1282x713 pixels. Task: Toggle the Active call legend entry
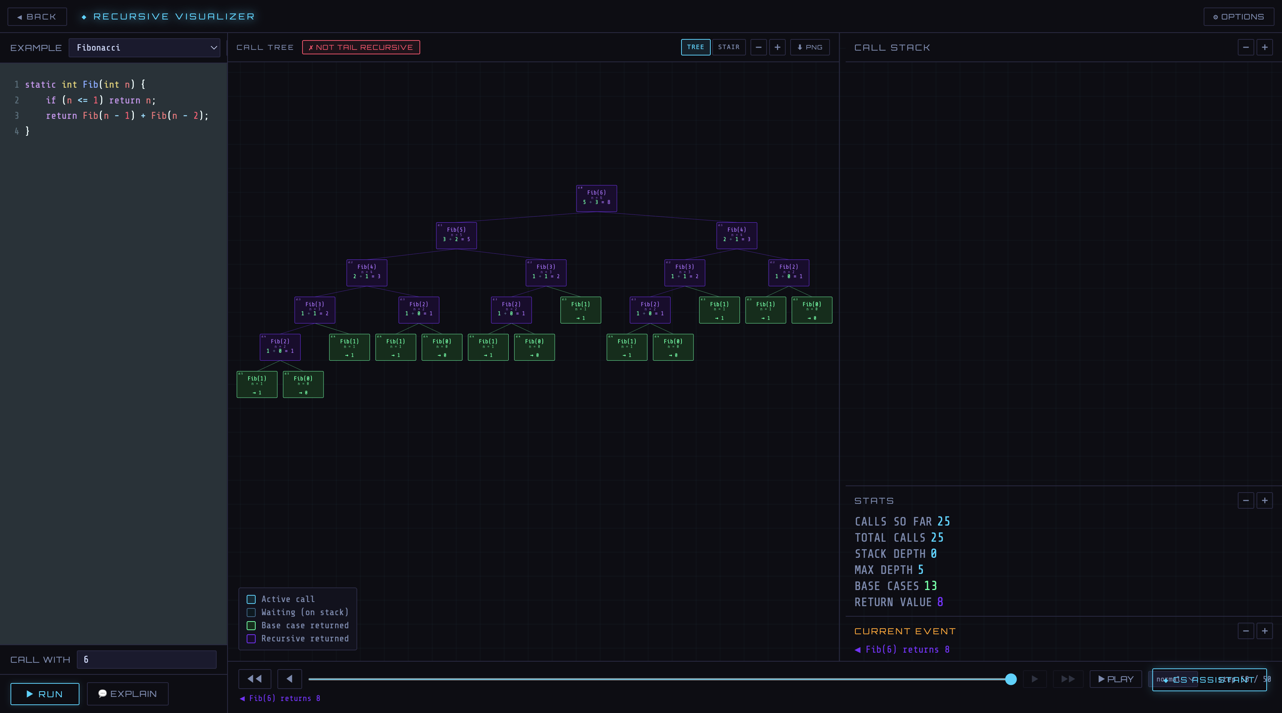click(251, 599)
